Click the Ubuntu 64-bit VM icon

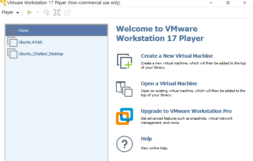coord(12,42)
